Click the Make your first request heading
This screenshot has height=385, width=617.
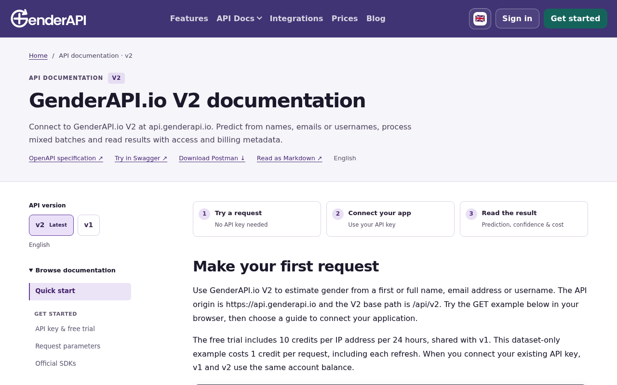tap(286, 267)
